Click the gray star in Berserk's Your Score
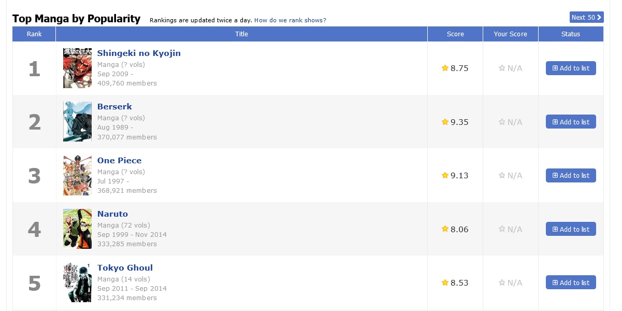 [x=501, y=122]
